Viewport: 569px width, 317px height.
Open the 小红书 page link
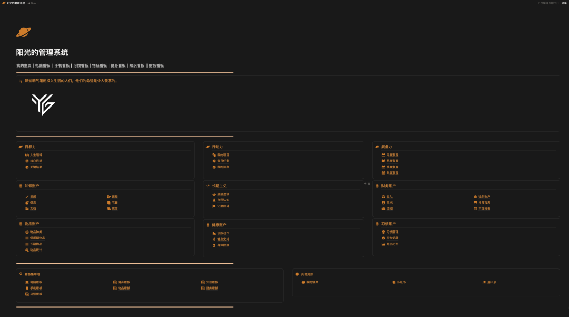401,282
